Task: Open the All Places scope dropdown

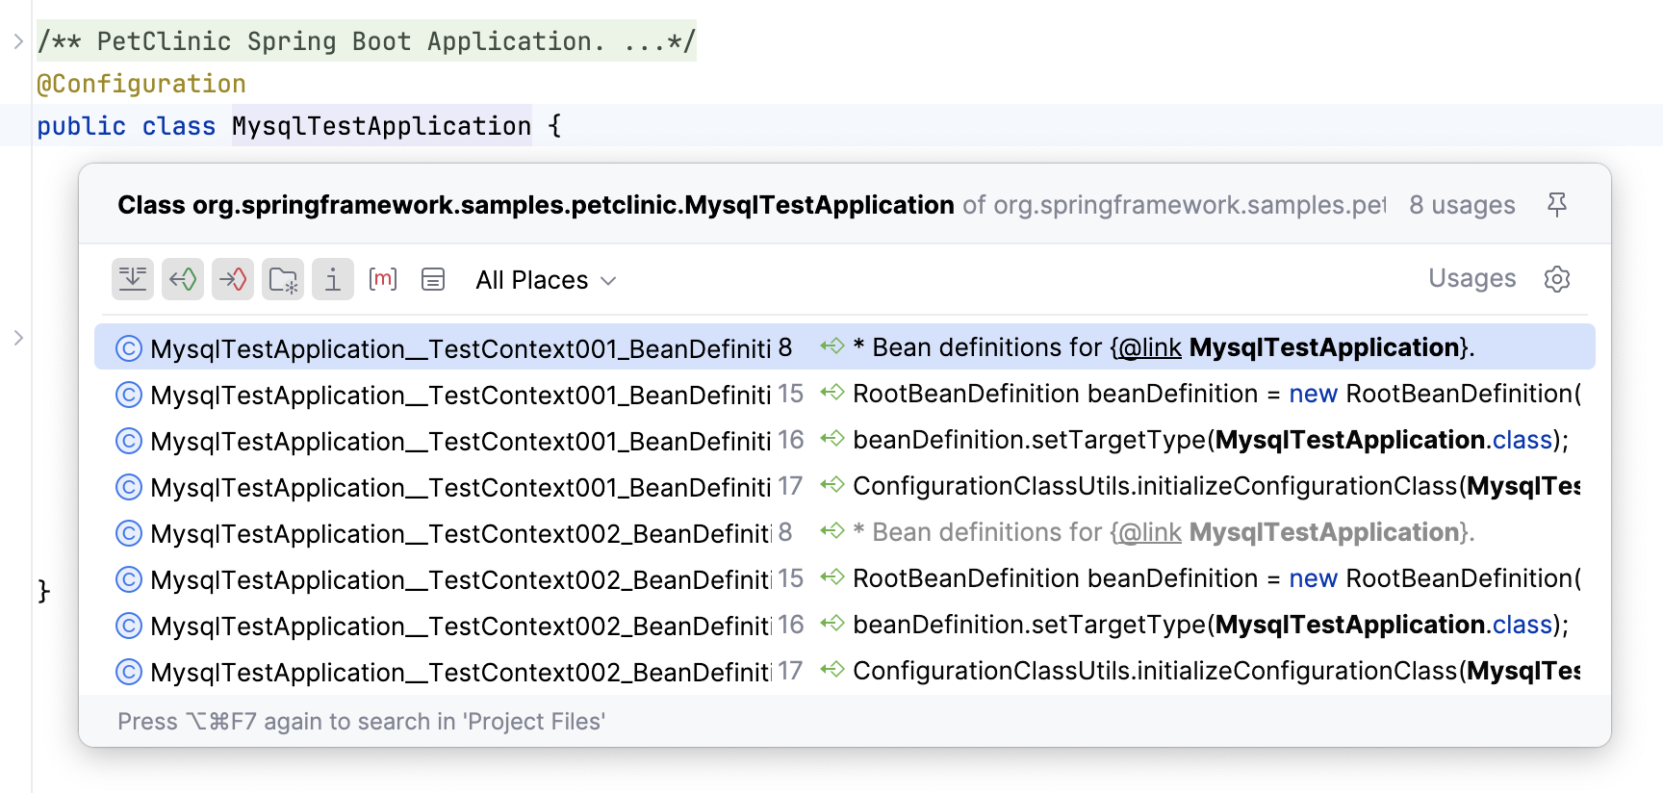Action: 545,280
